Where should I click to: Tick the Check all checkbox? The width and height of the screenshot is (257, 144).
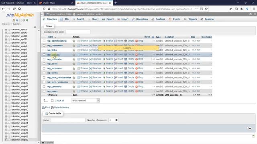point(52,100)
